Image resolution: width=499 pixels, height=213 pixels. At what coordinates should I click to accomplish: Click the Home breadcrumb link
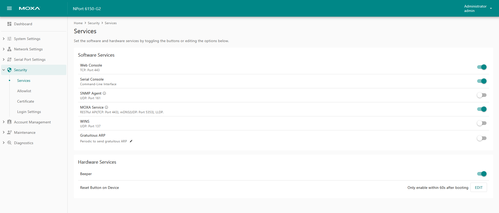[78, 23]
